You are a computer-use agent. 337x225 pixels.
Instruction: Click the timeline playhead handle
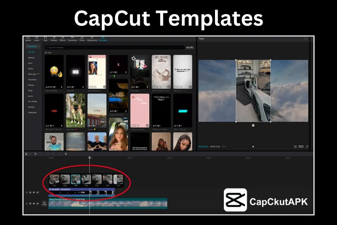click(90, 158)
